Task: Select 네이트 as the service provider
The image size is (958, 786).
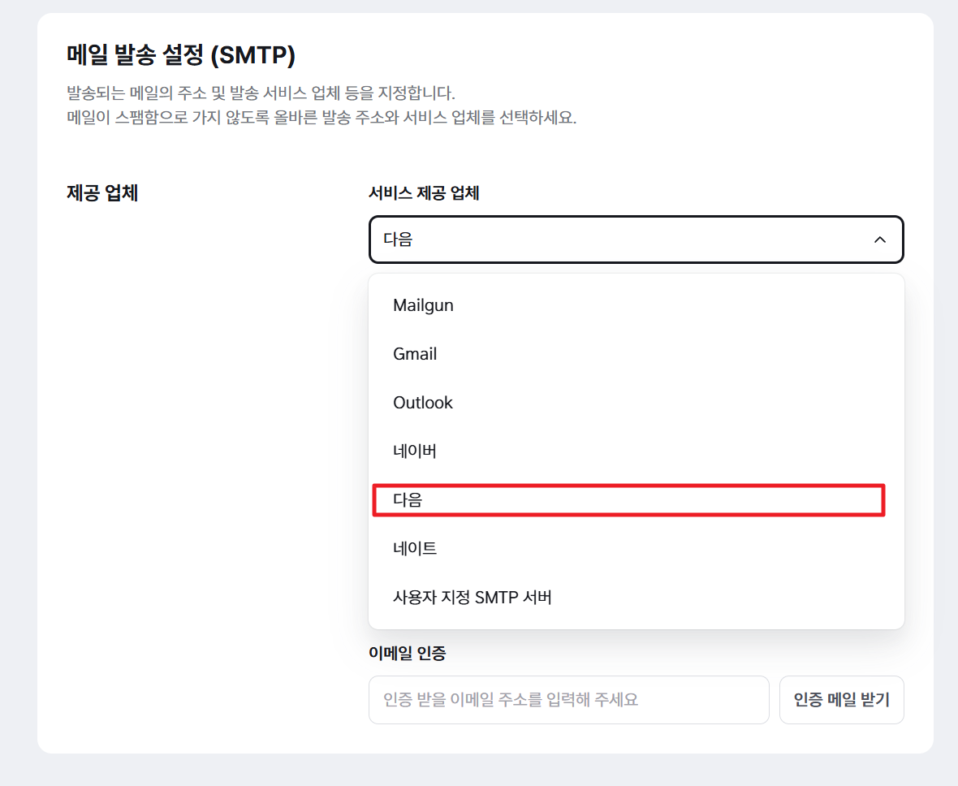Action: (415, 549)
